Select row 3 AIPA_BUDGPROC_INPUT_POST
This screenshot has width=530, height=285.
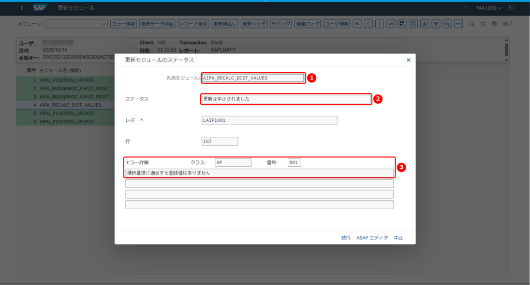click(x=65, y=97)
